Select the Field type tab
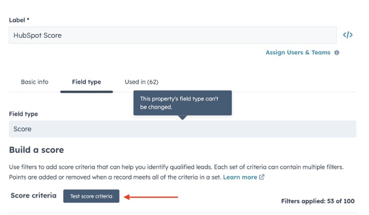The image size is (369, 215). coord(86,82)
